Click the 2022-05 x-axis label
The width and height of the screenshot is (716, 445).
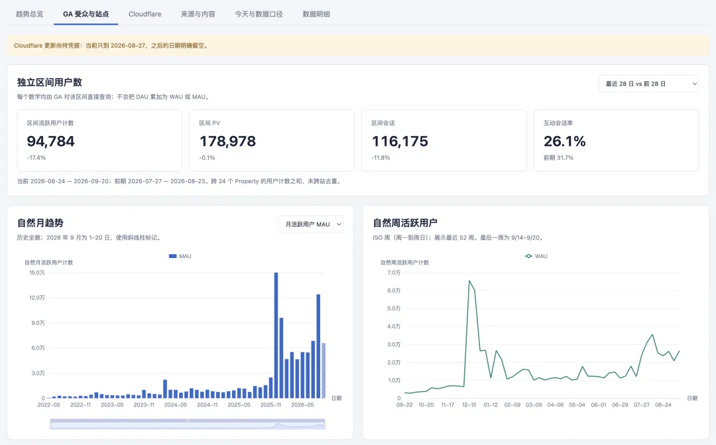pos(49,405)
